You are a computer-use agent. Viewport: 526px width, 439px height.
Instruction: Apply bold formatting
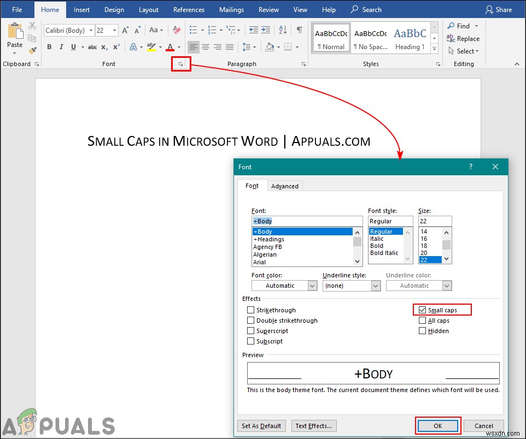pyautogui.click(x=49, y=47)
